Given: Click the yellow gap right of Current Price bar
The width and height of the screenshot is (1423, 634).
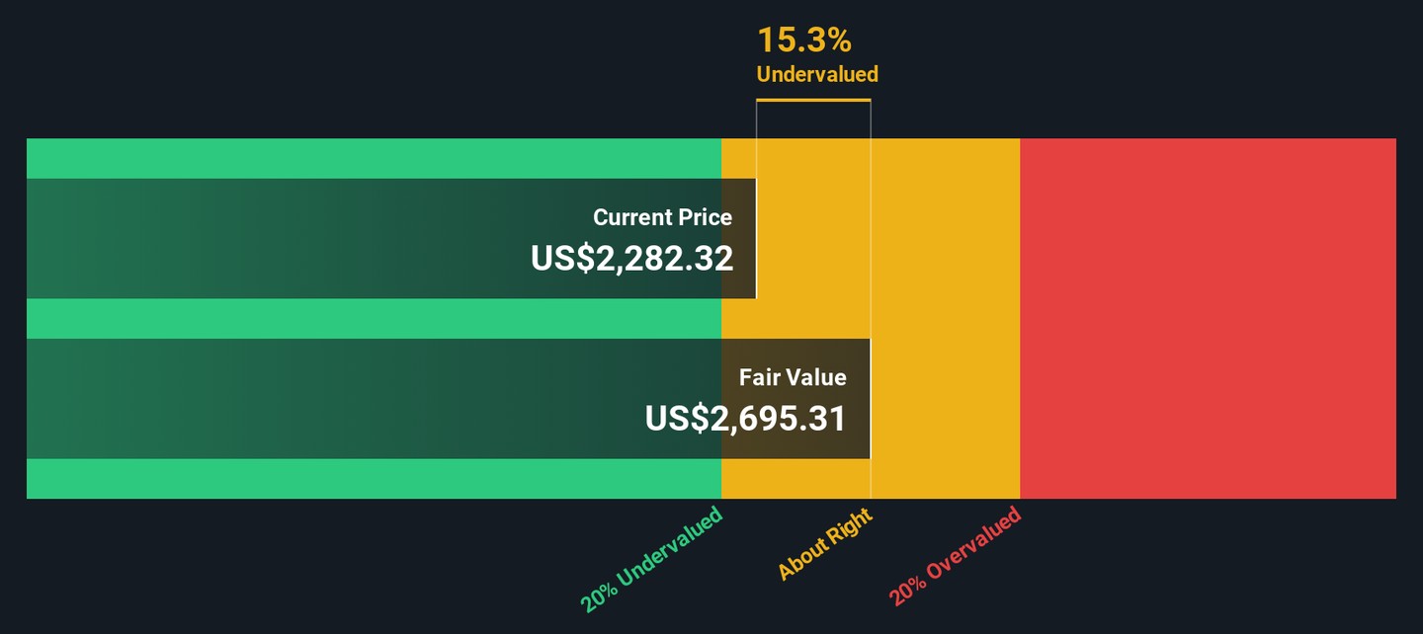Looking at the screenshot, I should click(812, 239).
